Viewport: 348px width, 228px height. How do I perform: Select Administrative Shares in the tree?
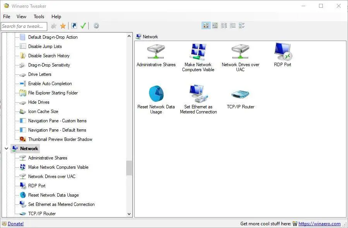pyautogui.click(x=48, y=158)
